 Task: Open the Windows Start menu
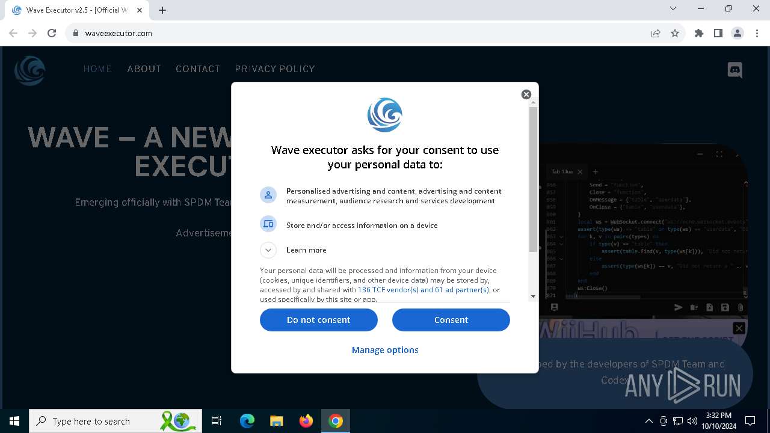coord(14,421)
